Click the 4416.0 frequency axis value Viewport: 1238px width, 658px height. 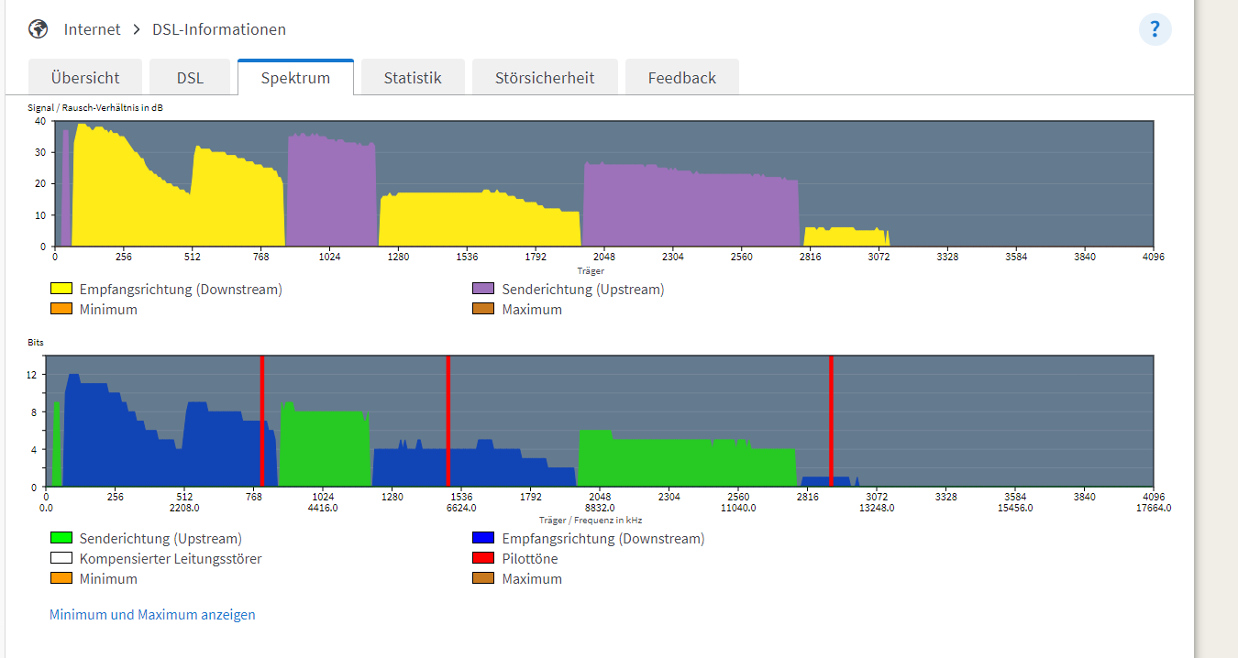point(323,508)
